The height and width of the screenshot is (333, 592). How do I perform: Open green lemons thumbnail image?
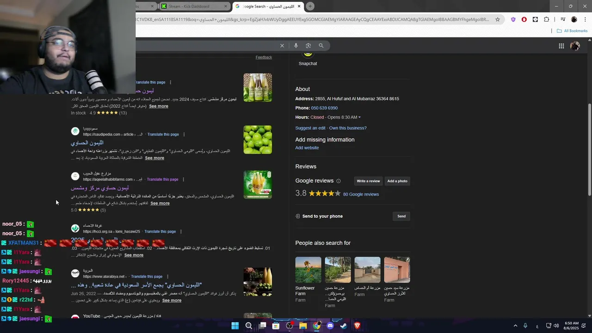[x=258, y=140]
